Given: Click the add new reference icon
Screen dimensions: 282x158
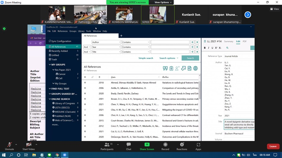Looking at the screenshot, I should pos(171,68).
